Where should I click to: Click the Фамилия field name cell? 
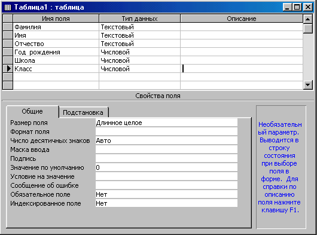coord(56,27)
